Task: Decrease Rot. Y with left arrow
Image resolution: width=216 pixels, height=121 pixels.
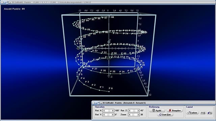Action: (x=104, y=115)
